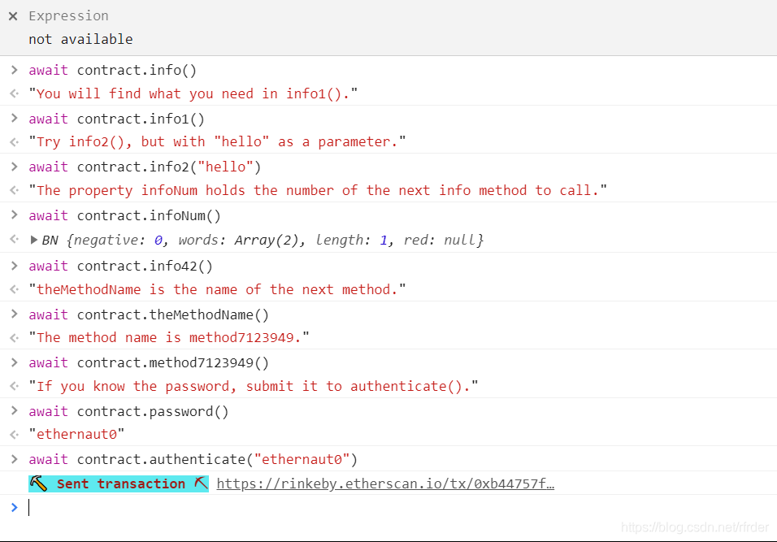
Task: Click the "ethernaut0" password output line
Action: (76, 435)
